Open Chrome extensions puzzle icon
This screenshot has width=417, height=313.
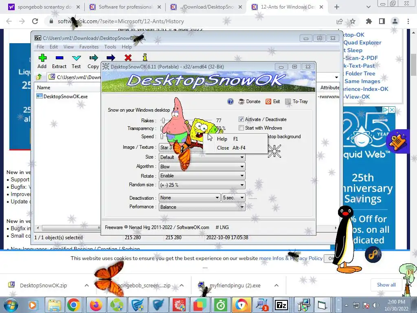point(369,21)
